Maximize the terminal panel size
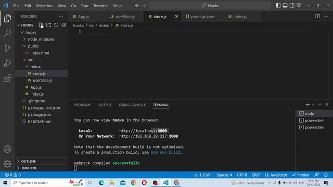The width and height of the screenshot is (333, 187). 320,104
